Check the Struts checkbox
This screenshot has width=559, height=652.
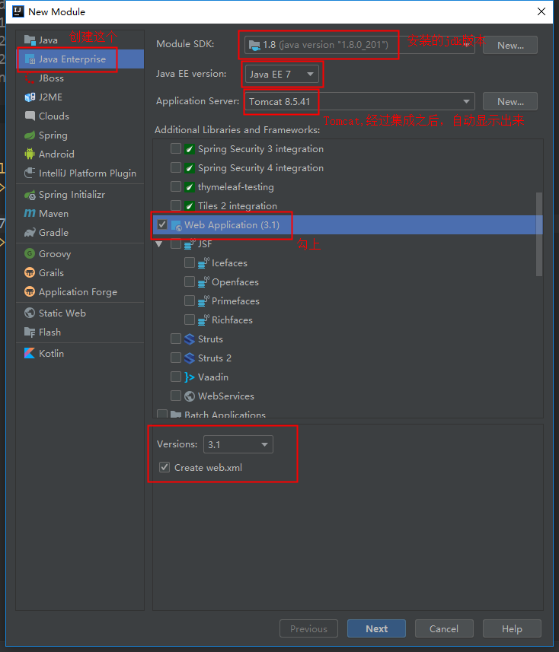pos(176,339)
